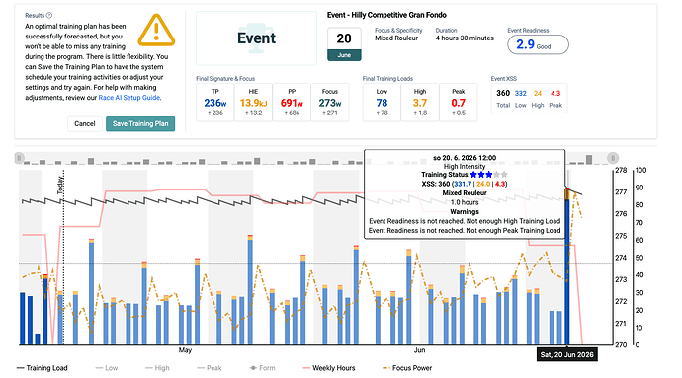This screenshot has height=378, width=682.
Task: Click the left range-slider handle above the chart
Action: 19,158
